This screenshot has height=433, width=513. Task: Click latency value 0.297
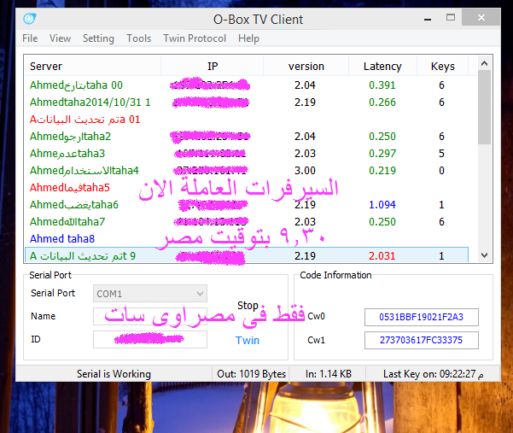pos(382,153)
